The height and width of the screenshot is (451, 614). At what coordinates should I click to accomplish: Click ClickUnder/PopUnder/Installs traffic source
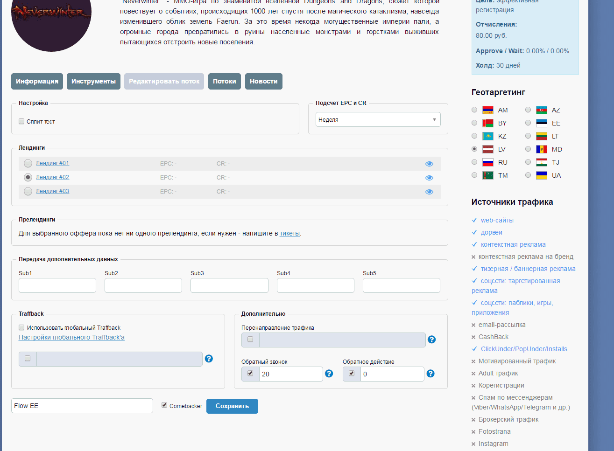pos(524,349)
